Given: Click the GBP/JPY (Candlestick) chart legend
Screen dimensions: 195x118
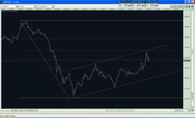Looking at the screenshot, I should (10, 11).
